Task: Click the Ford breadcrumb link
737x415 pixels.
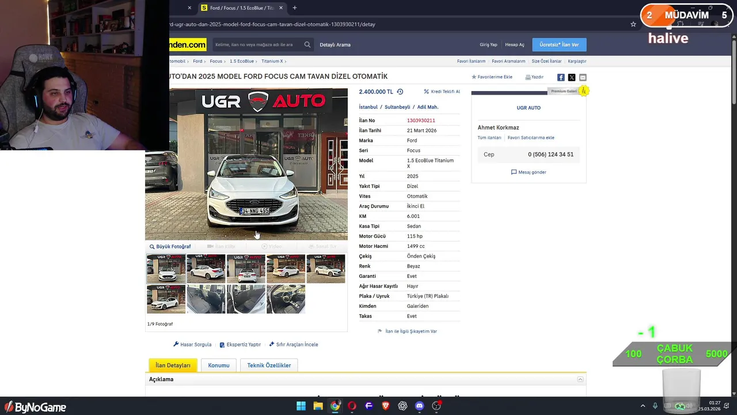Action: coord(197,61)
